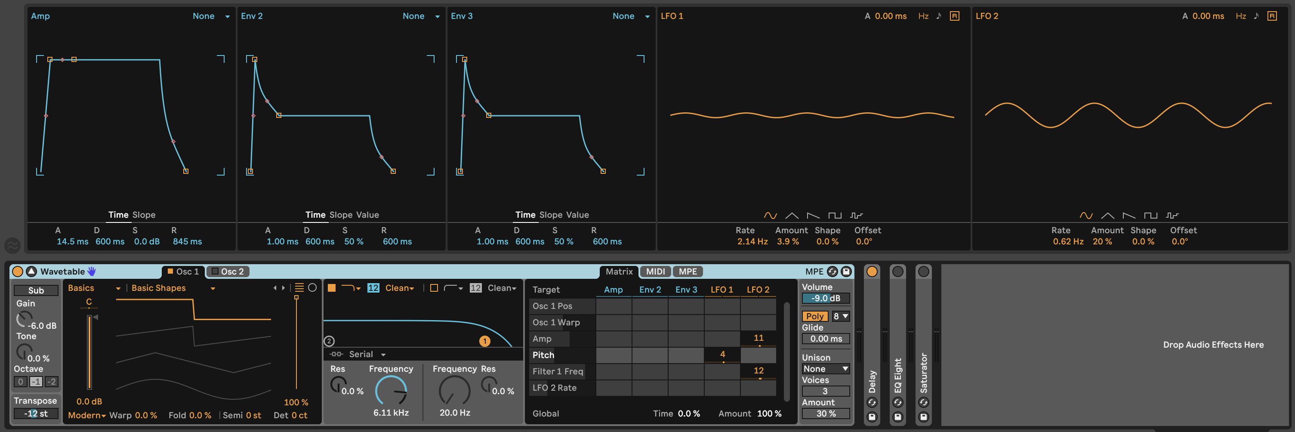1295x432 pixels.
Task: Toggle Filter 1 on/off square
Action: (x=332, y=288)
